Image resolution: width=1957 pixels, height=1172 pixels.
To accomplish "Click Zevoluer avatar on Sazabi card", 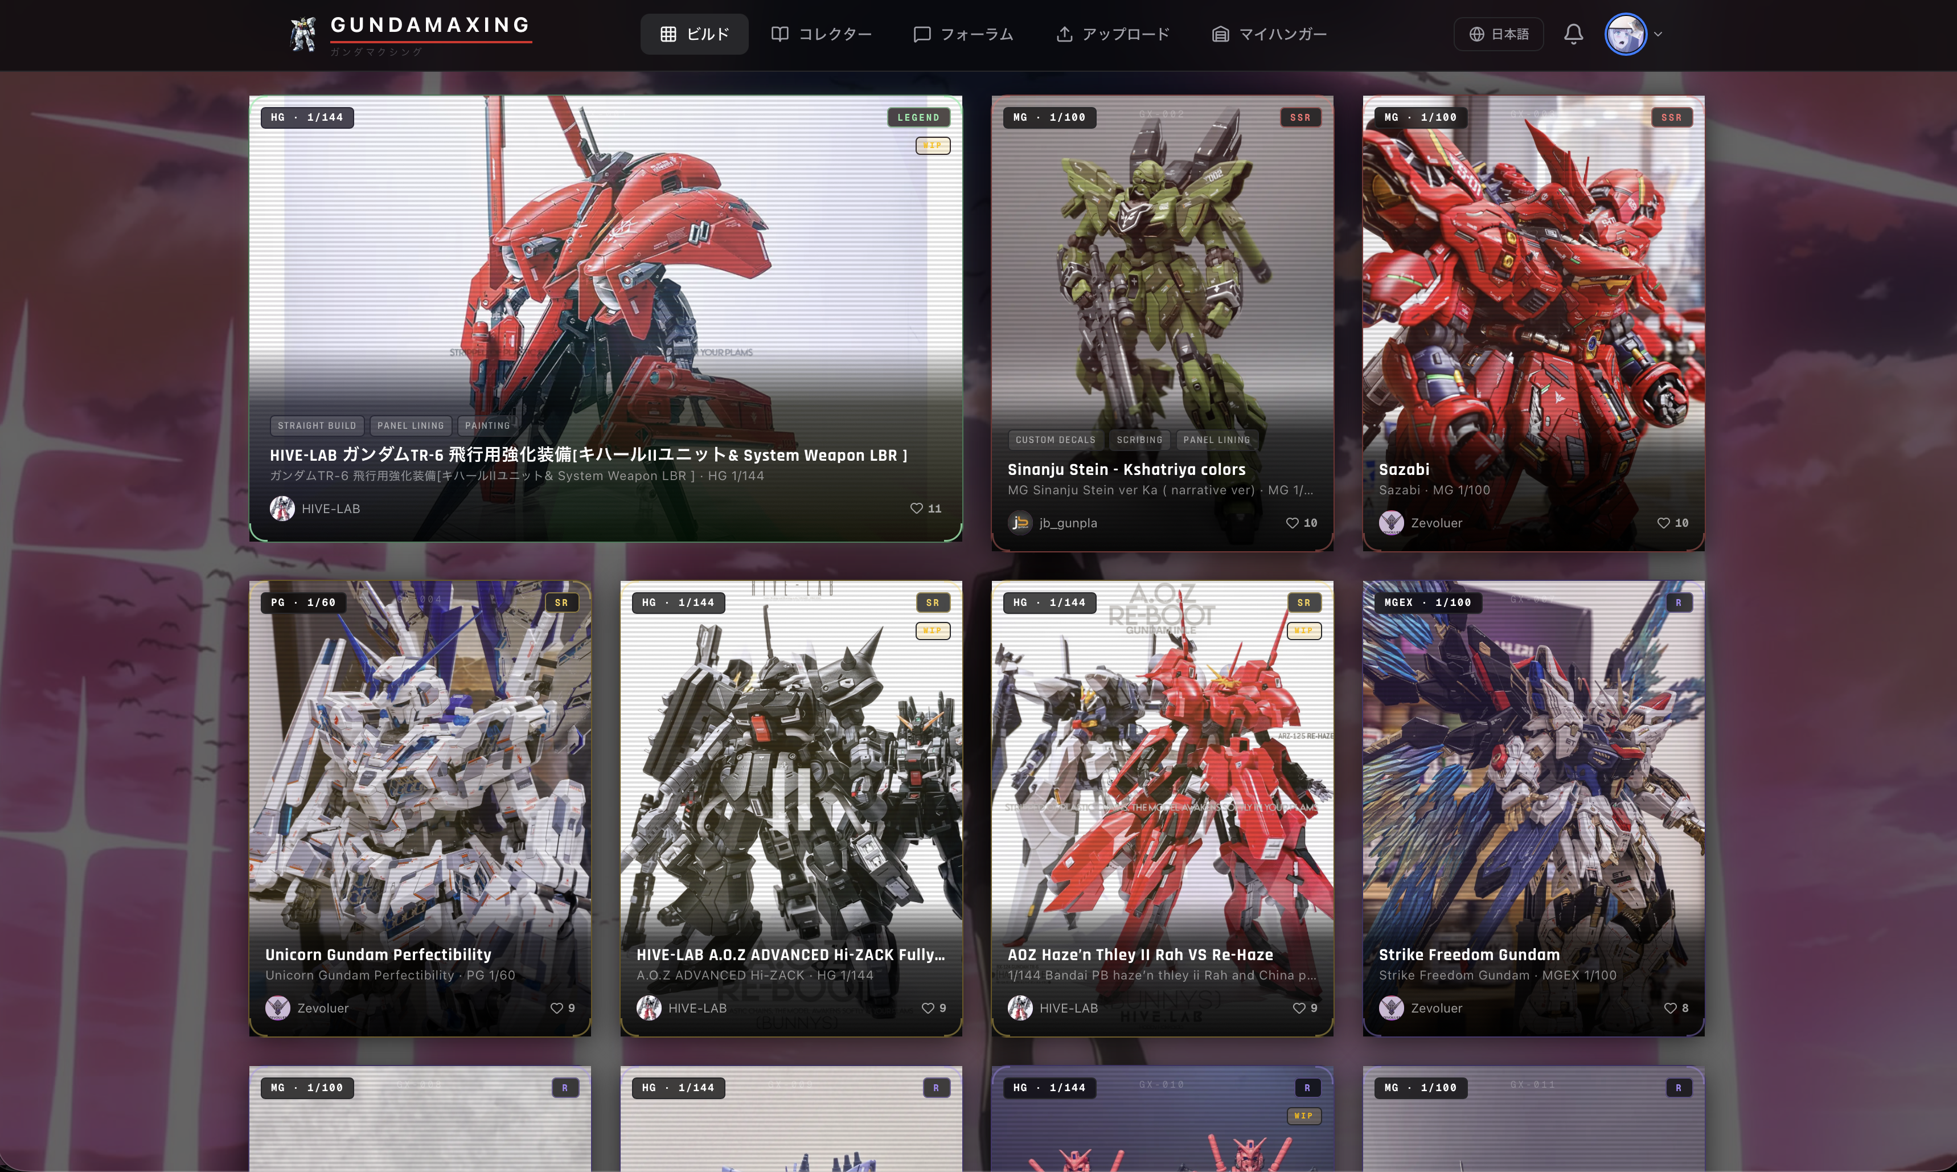I will pyautogui.click(x=1391, y=523).
